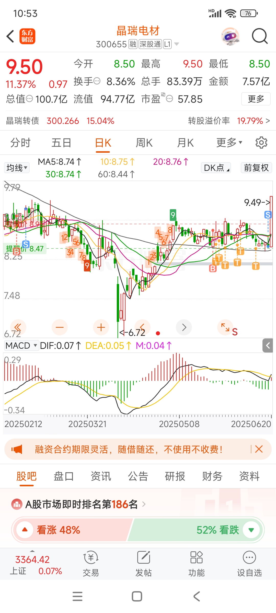Image resolution: width=276 pixels, height=613 pixels.
Task: Open the 研报 tab
Action: tap(175, 476)
